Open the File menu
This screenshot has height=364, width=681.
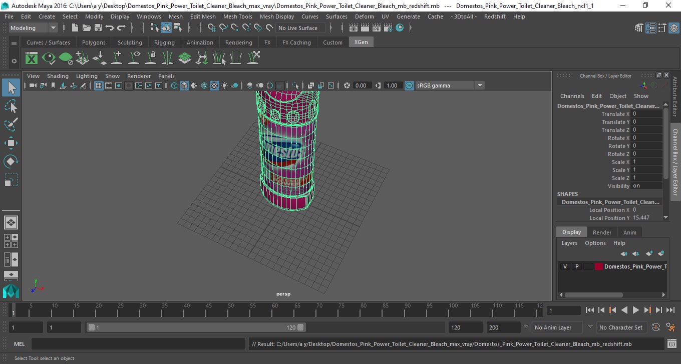(x=9, y=16)
